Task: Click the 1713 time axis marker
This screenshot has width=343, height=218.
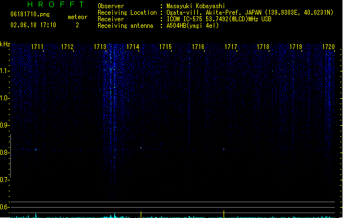Action: (100, 47)
